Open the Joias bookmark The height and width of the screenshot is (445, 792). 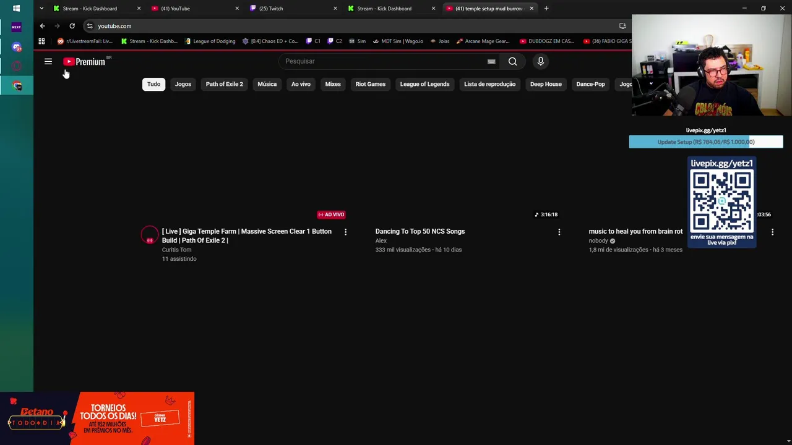440,41
